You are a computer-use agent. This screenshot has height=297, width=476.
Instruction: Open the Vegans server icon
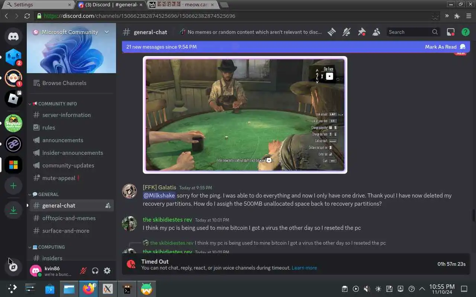13,123
